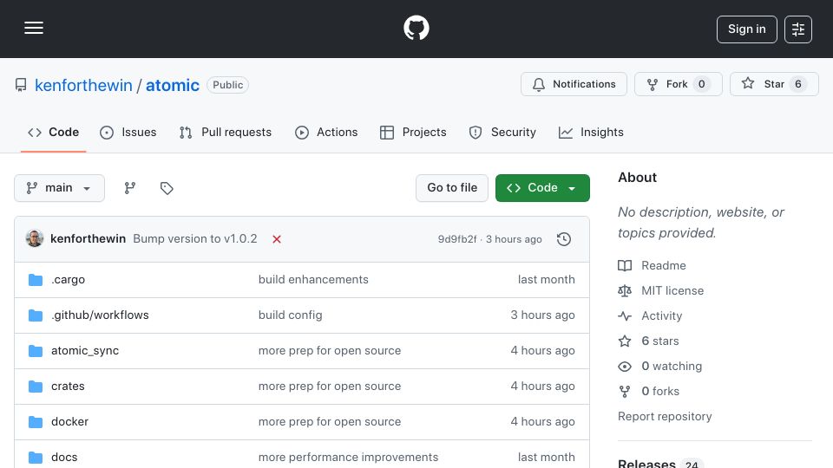This screenshot has width=833, height=468.
Task: View failed check status red X
Action: coord(277,239)
